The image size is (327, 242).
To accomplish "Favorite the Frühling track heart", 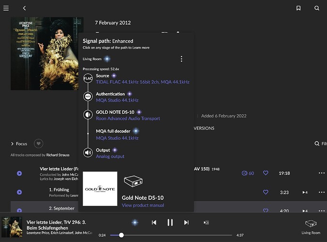I will point(266,192).
